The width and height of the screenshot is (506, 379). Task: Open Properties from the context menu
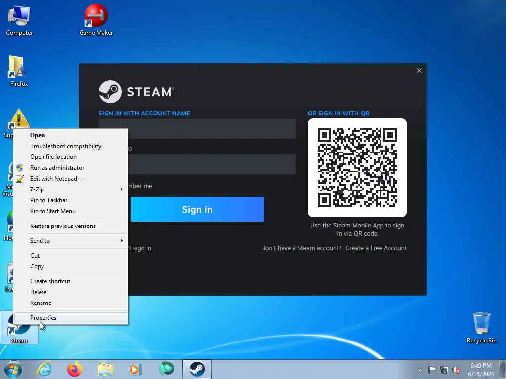point(71,318)
